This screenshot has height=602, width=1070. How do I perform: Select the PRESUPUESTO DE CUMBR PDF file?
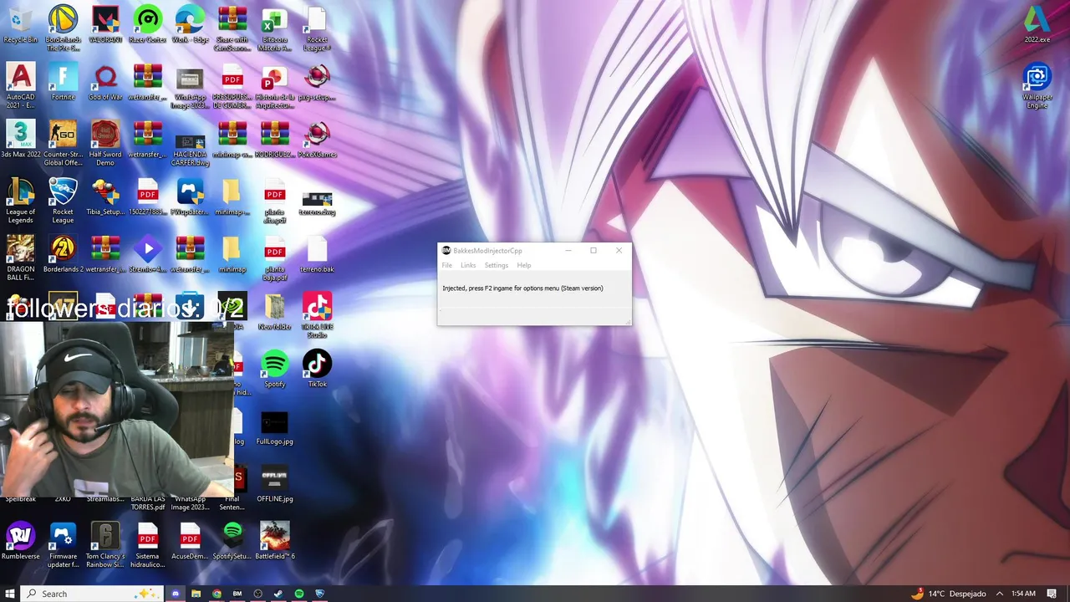pos(232,85)
